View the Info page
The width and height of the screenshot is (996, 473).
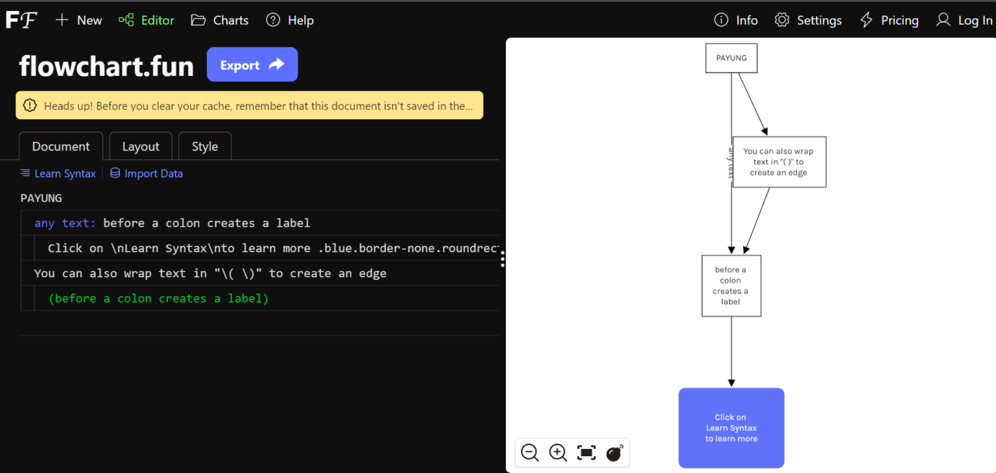[735, 20]
